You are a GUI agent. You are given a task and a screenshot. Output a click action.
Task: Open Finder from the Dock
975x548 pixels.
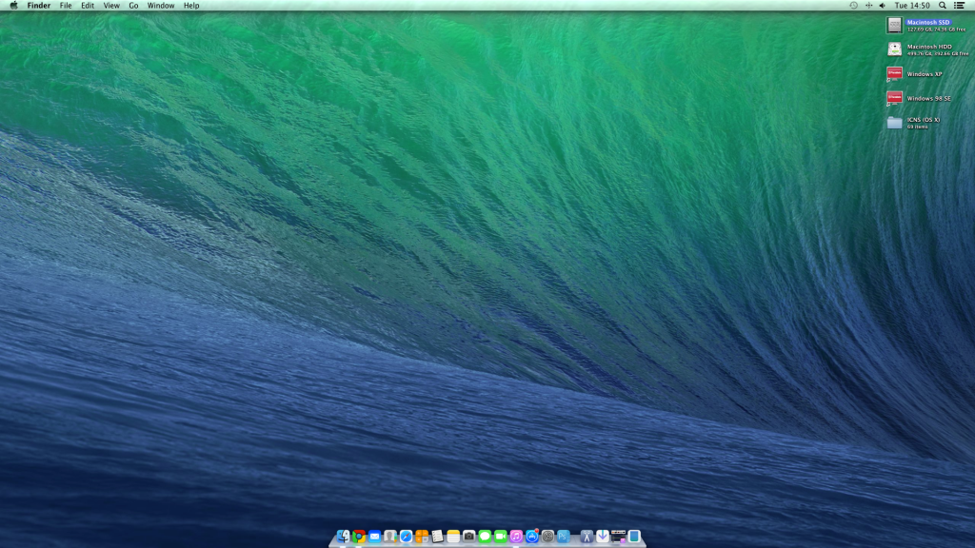(343, 537)
